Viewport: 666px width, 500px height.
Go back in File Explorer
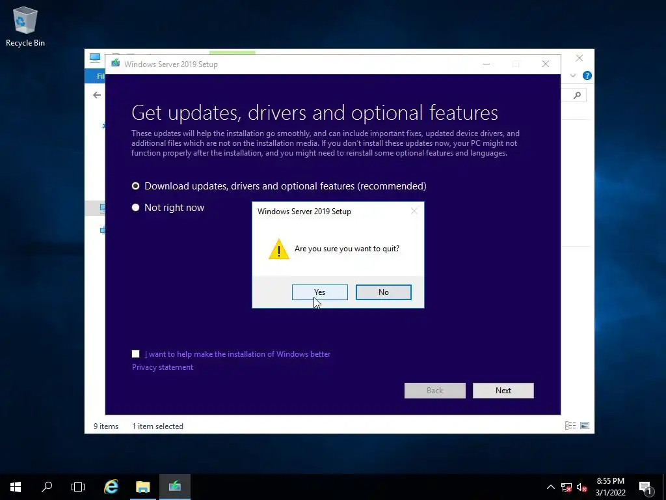[97, 95]
